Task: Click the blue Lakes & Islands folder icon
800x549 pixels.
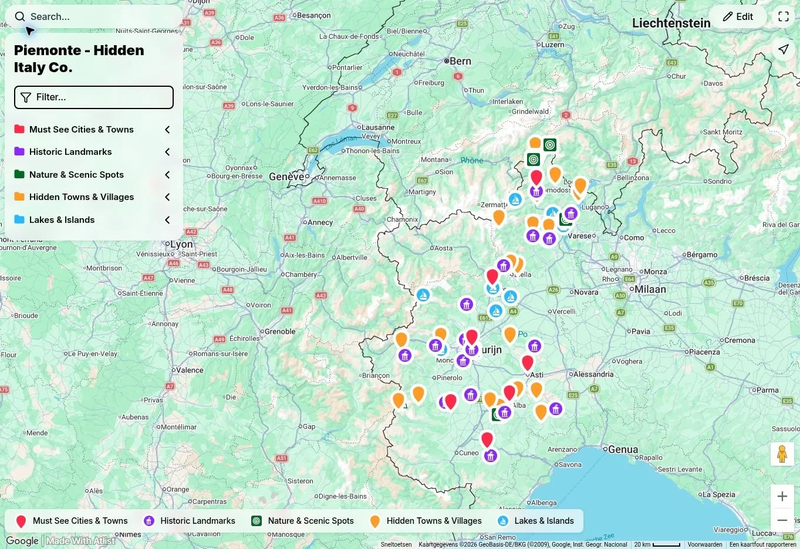Action: (19, 219)
